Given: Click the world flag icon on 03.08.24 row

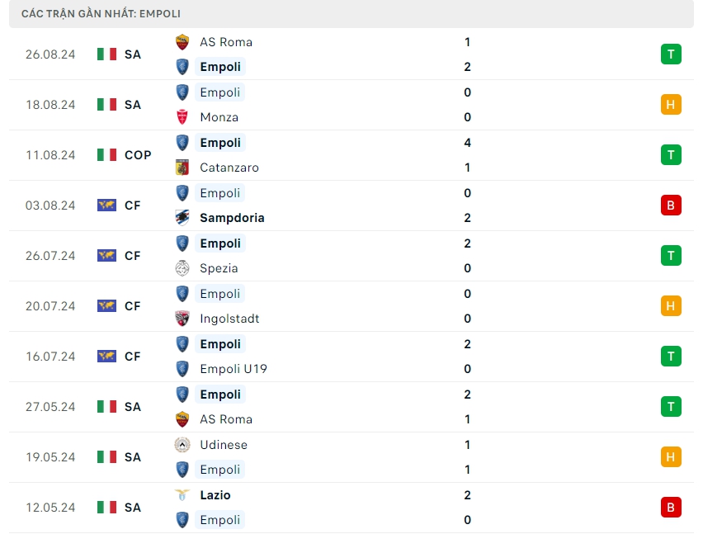Looking at the screenshot, I should tap(106, 206).
